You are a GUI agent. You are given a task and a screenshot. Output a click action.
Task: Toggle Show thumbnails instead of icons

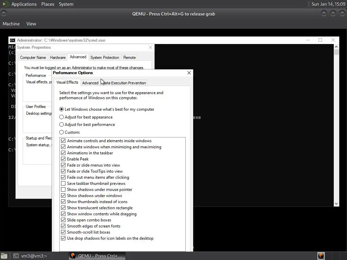pos(63,202)
